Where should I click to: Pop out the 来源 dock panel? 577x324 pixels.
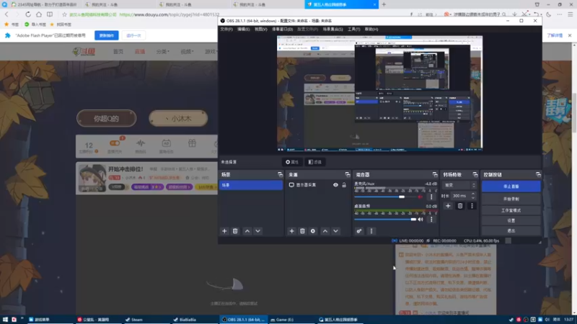point(348,174)
